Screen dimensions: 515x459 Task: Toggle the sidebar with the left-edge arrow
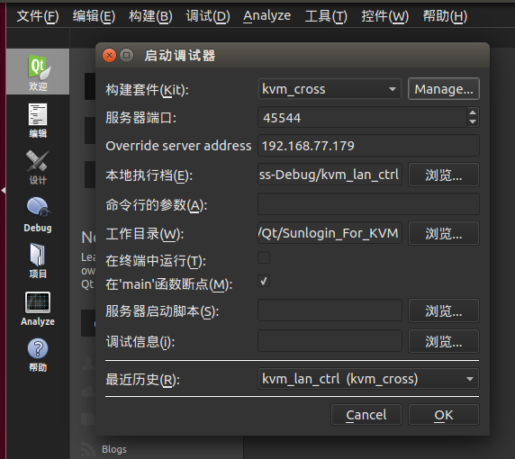click(x=4, y=190)
